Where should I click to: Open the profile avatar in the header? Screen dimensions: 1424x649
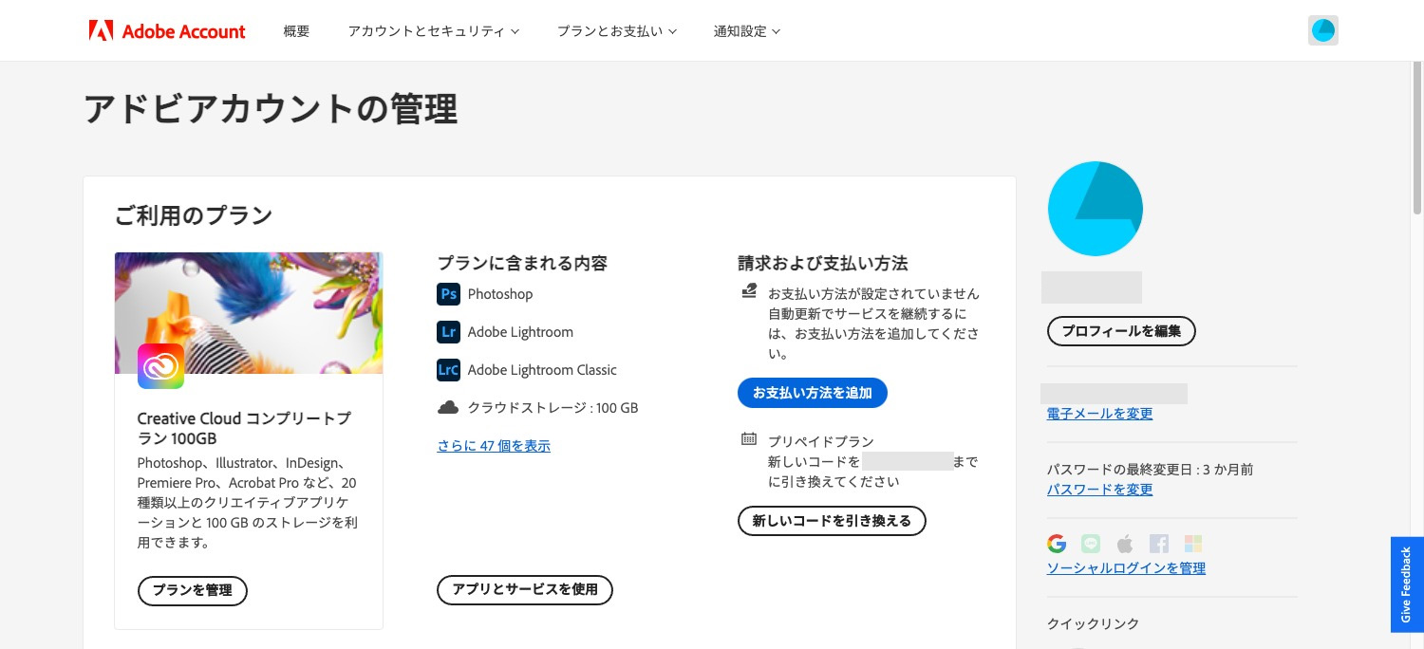pyautogui.click(x=1322, y=30)
